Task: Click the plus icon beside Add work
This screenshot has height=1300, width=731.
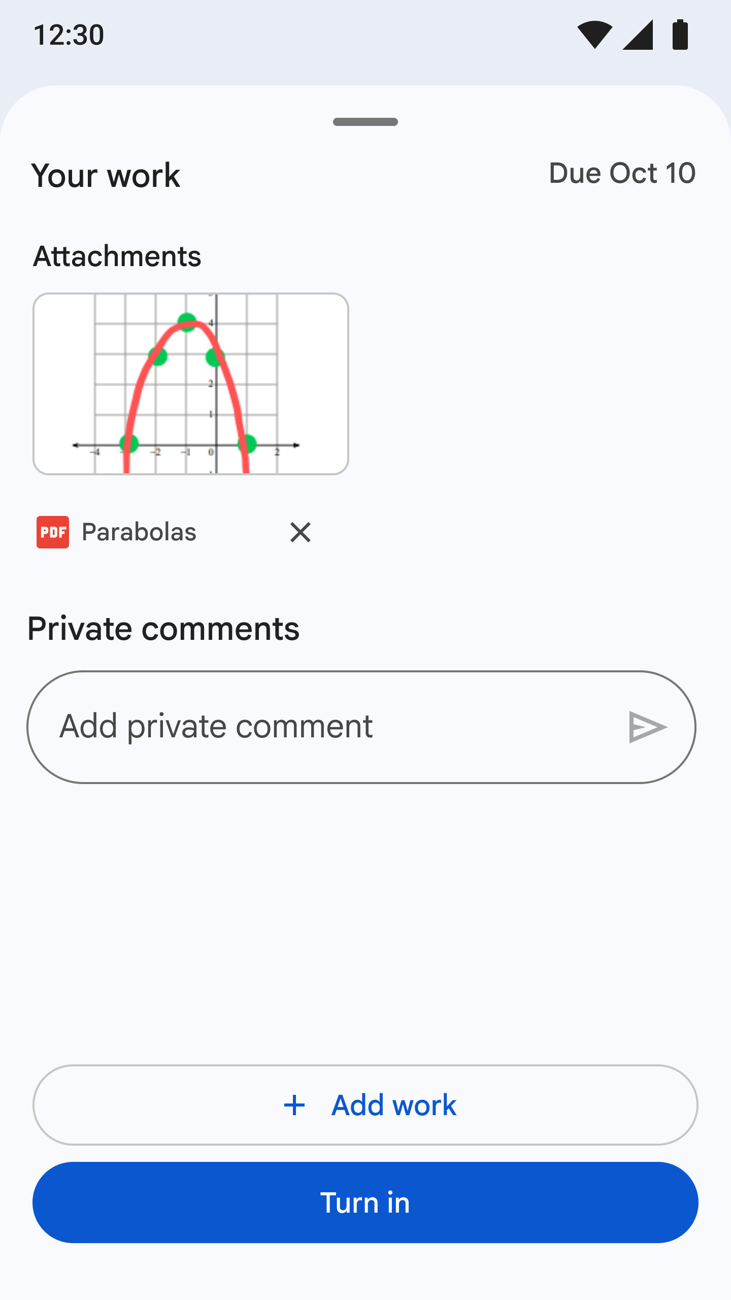Action: click(294, 1105)
